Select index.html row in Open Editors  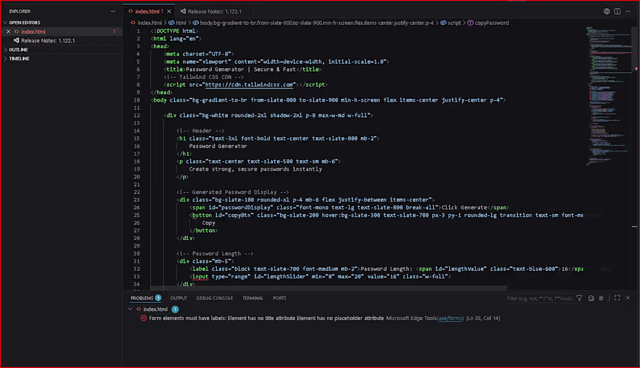(x=61, y=31)
